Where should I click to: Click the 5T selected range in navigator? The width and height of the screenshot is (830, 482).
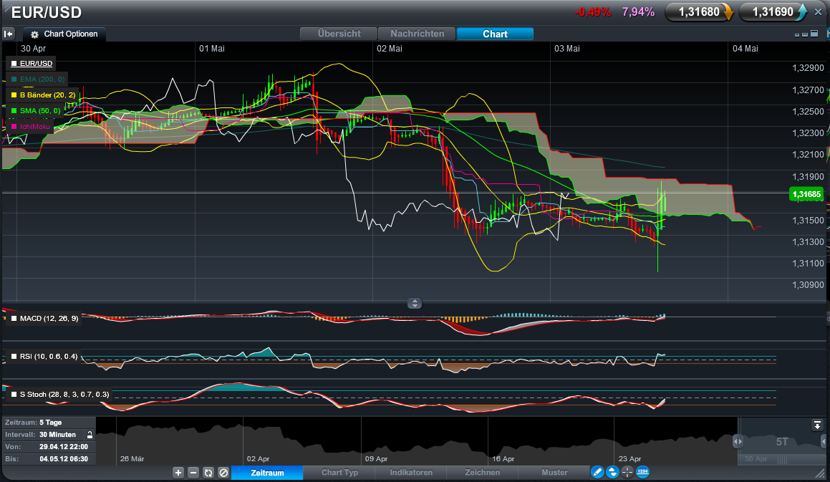coord(782,442)
